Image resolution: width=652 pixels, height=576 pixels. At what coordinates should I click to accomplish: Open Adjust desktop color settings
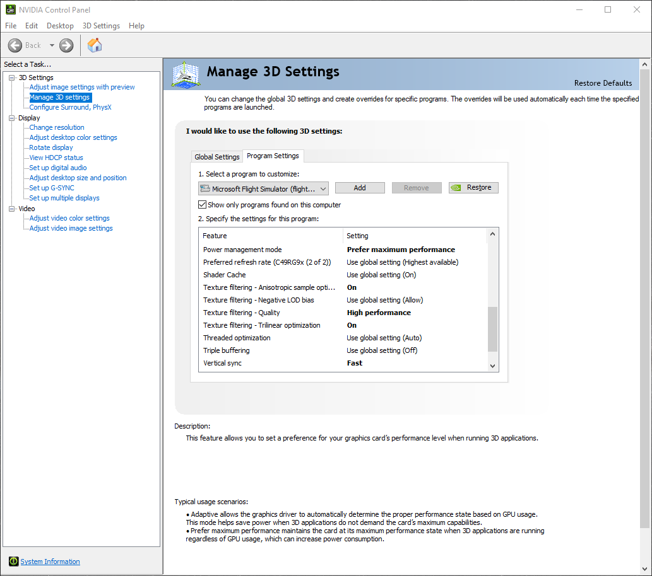[x=73, y=137]
